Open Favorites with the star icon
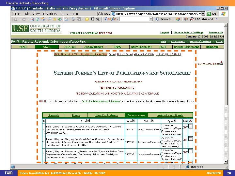235x176 pixels. pos(55,19)
